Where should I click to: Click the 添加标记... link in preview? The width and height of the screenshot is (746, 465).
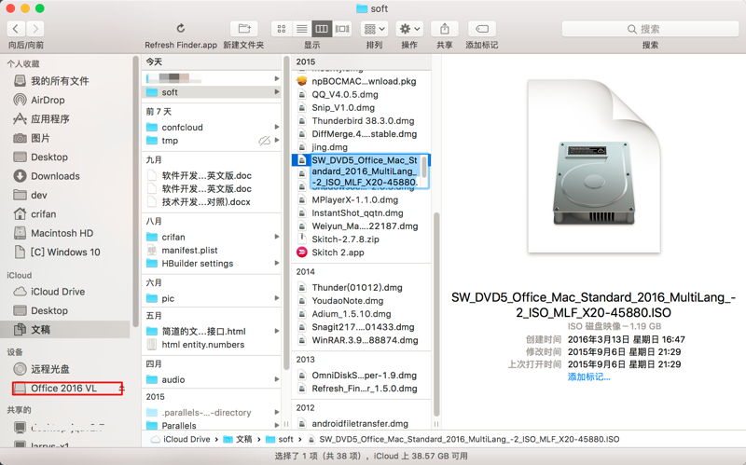(588, 377)
